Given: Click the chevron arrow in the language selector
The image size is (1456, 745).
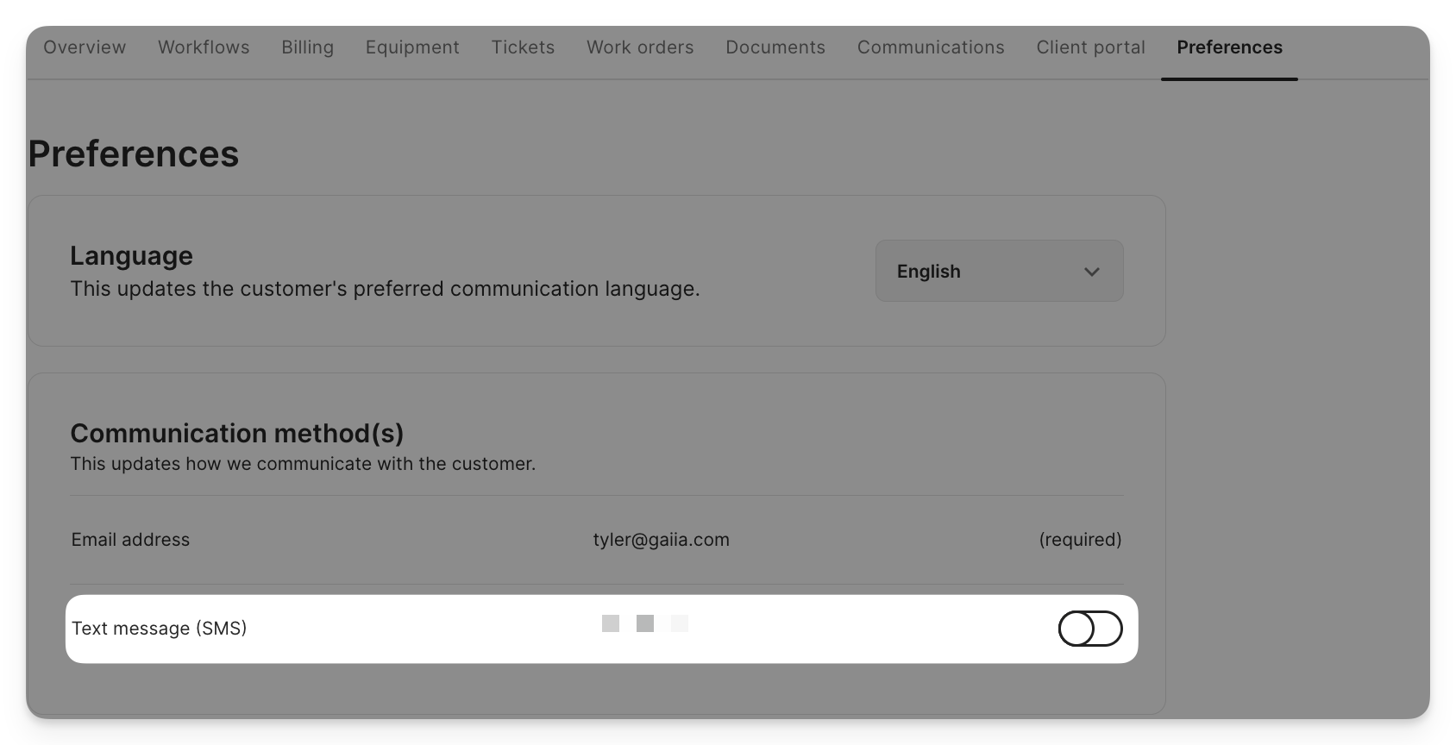Looking at the screenshot, I should pyautogui.click(x=1091, y=272).
